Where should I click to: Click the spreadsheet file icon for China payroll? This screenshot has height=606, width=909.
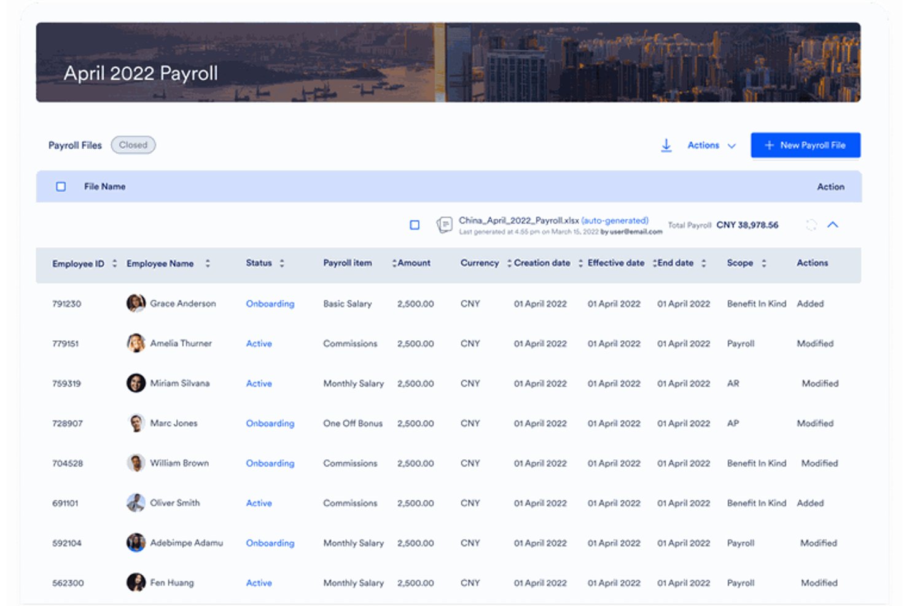[444, 225]
